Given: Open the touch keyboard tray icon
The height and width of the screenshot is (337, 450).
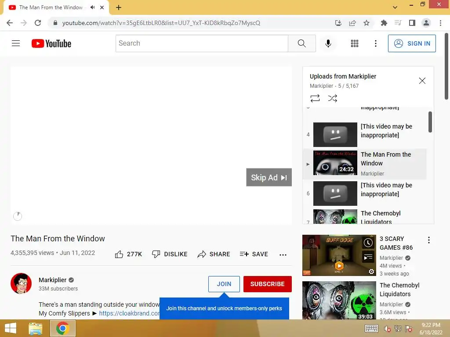Looking at the screenshot, I should point(371,328).
